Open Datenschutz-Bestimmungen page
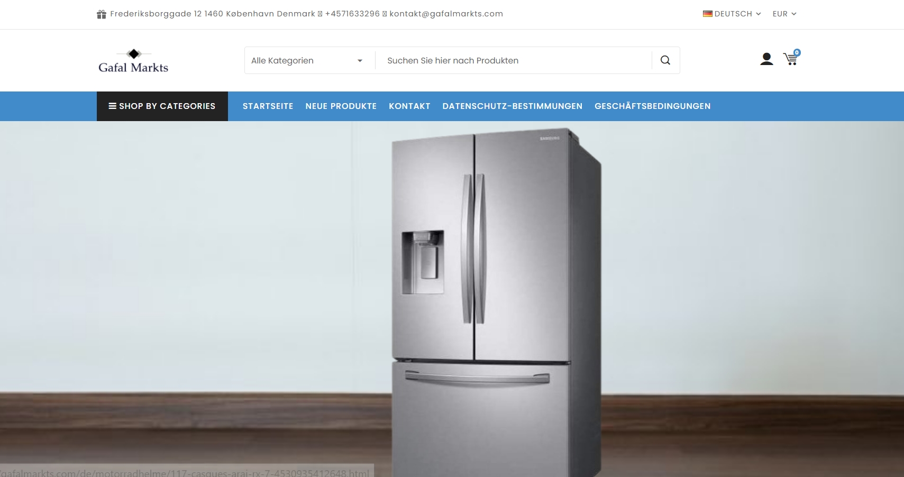This screenshot has height=477, width=904. 513,106
